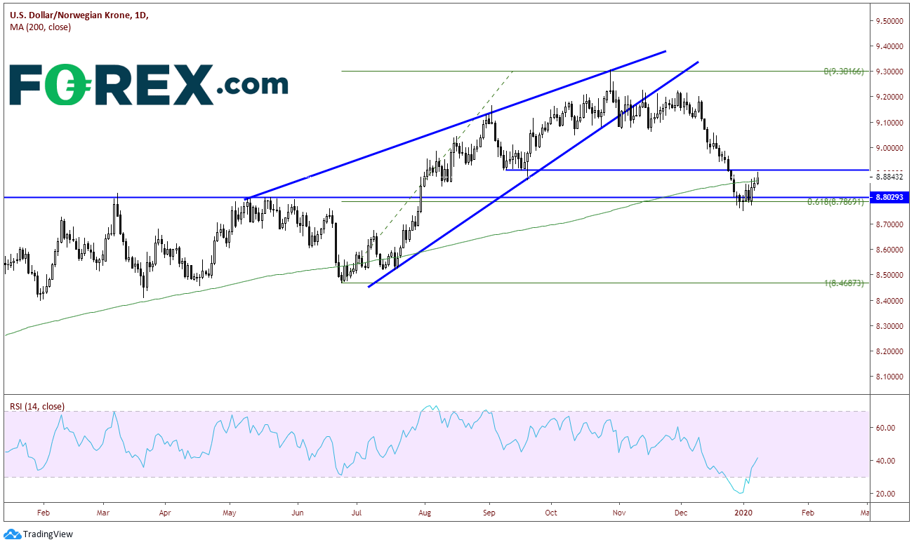Viewport: 914px width, 547px height.
Task: Click the TradingView cloud logo icon
Action: pos(12,534)
